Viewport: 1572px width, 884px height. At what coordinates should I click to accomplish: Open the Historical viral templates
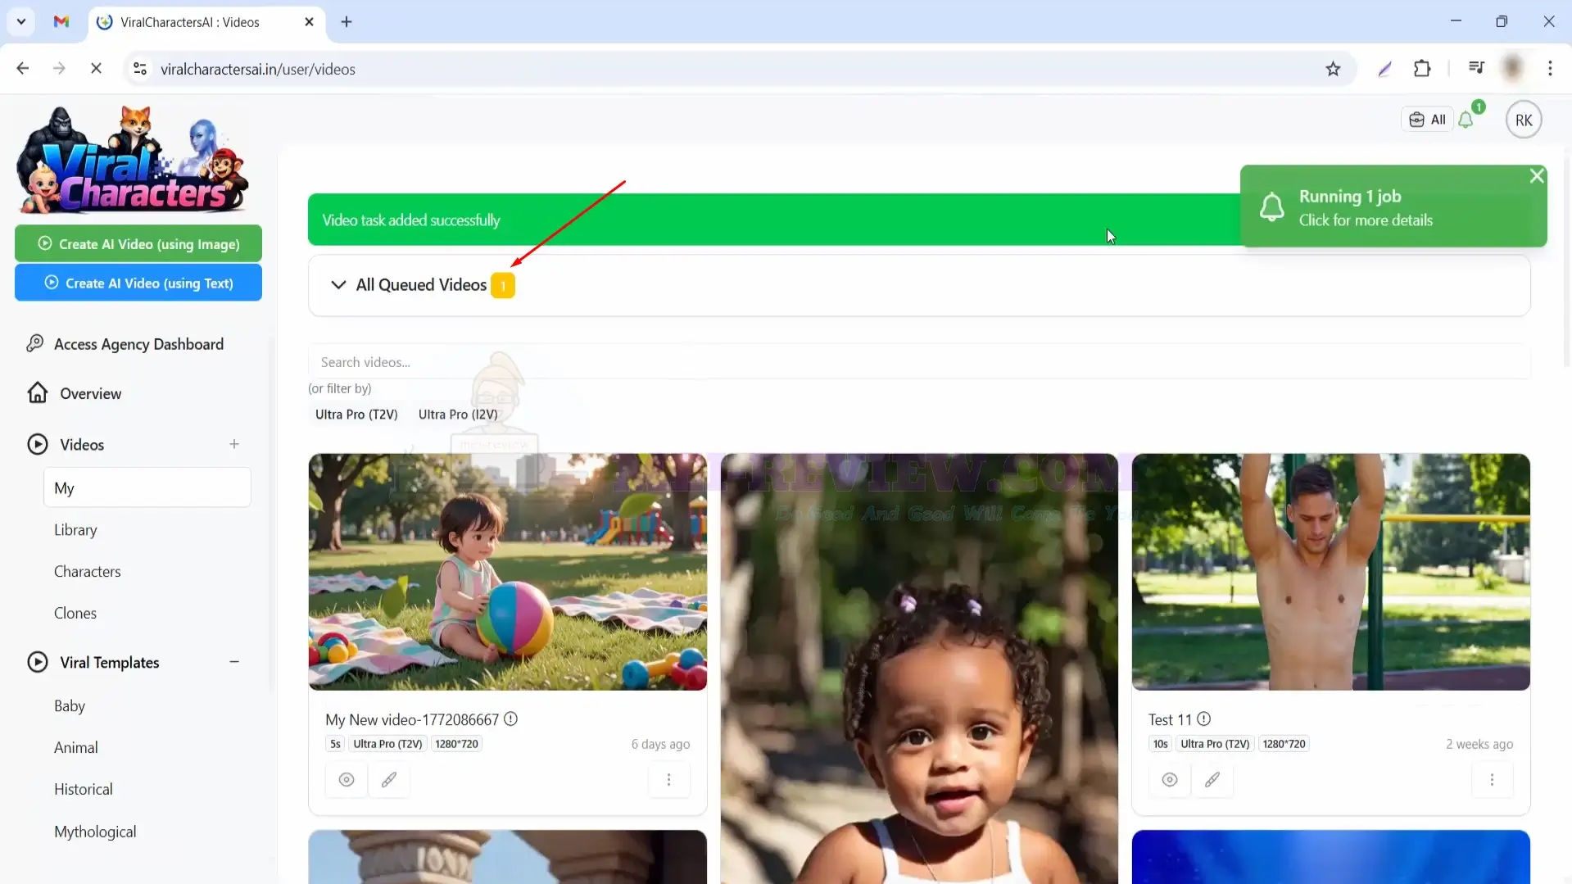(x=84, y=789)
